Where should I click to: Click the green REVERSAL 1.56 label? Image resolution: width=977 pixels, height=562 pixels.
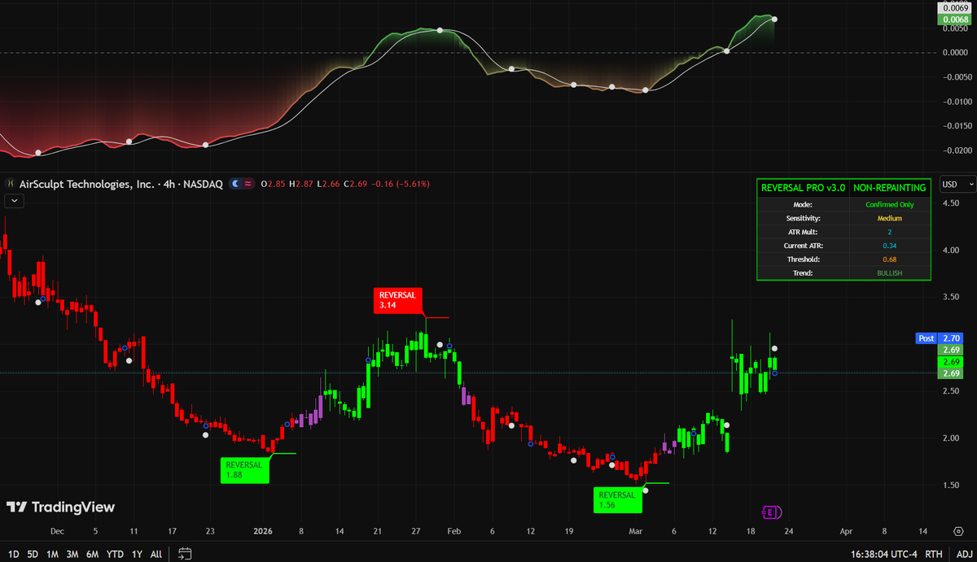[617, 500]
